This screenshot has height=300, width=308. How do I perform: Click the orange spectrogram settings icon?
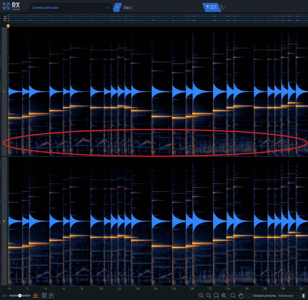pyautogui.click(x=35, y=295)
